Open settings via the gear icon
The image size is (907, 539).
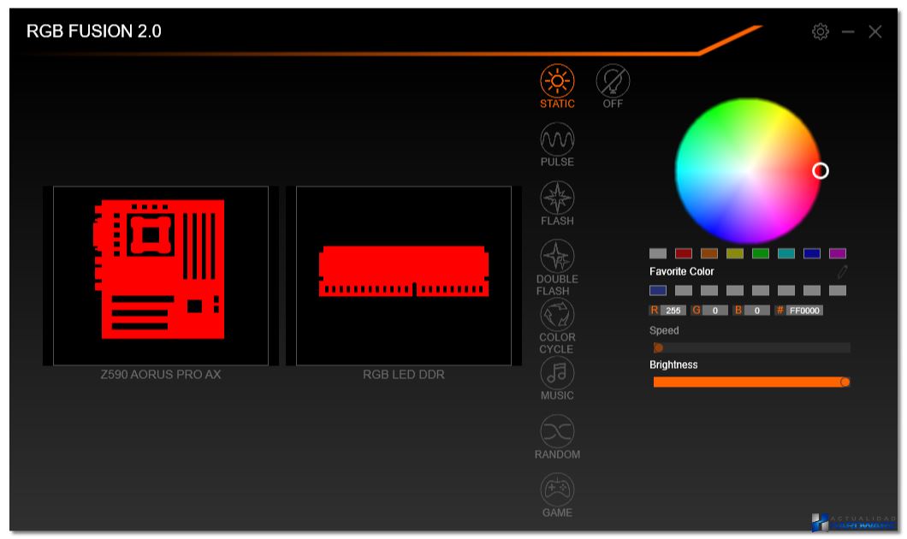coord(821,32)
